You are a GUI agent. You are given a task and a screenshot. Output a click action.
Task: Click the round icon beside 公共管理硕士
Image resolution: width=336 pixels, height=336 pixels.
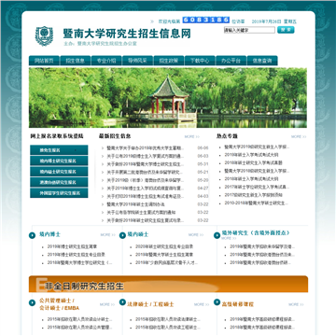pos(32,302)
